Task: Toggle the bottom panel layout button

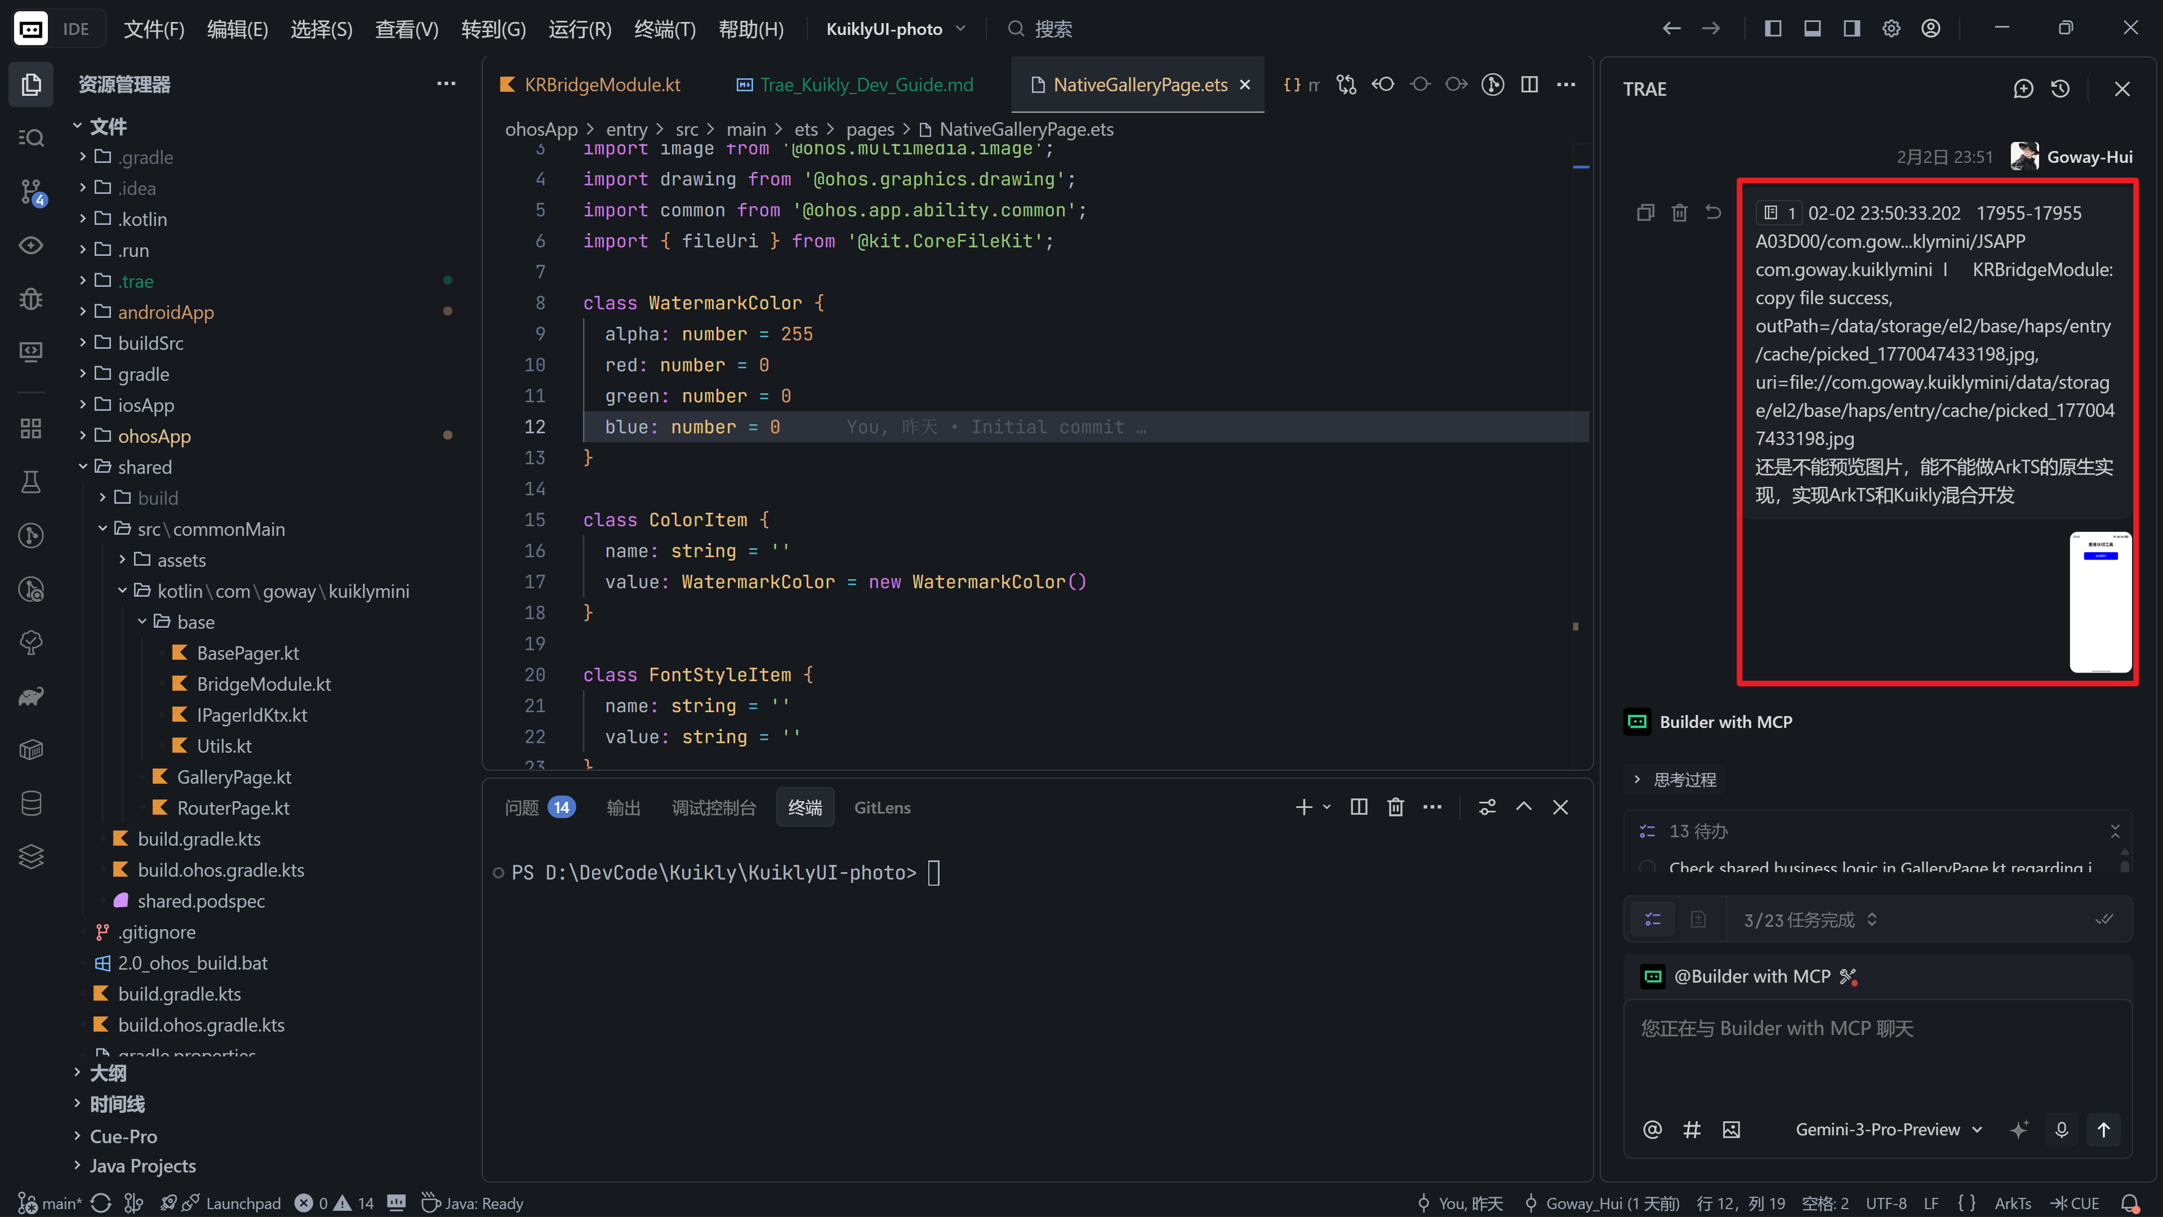Action: [1812, 29]
